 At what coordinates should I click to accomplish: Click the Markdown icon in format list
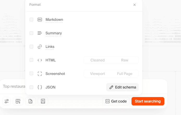pyautogui.click(x=40, y=20)
